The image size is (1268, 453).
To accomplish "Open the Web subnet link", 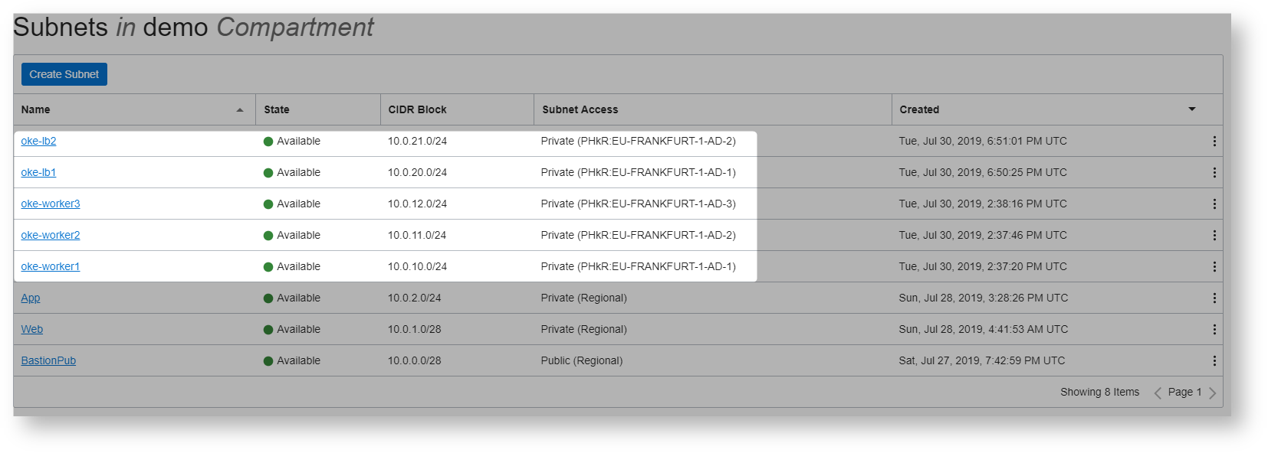I will click(32, 330).
